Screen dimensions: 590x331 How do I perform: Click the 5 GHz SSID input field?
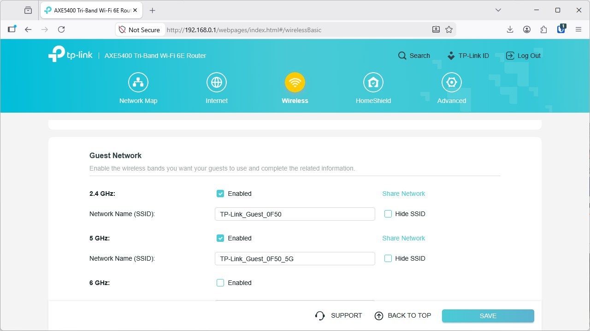click(x=295, y=258)
